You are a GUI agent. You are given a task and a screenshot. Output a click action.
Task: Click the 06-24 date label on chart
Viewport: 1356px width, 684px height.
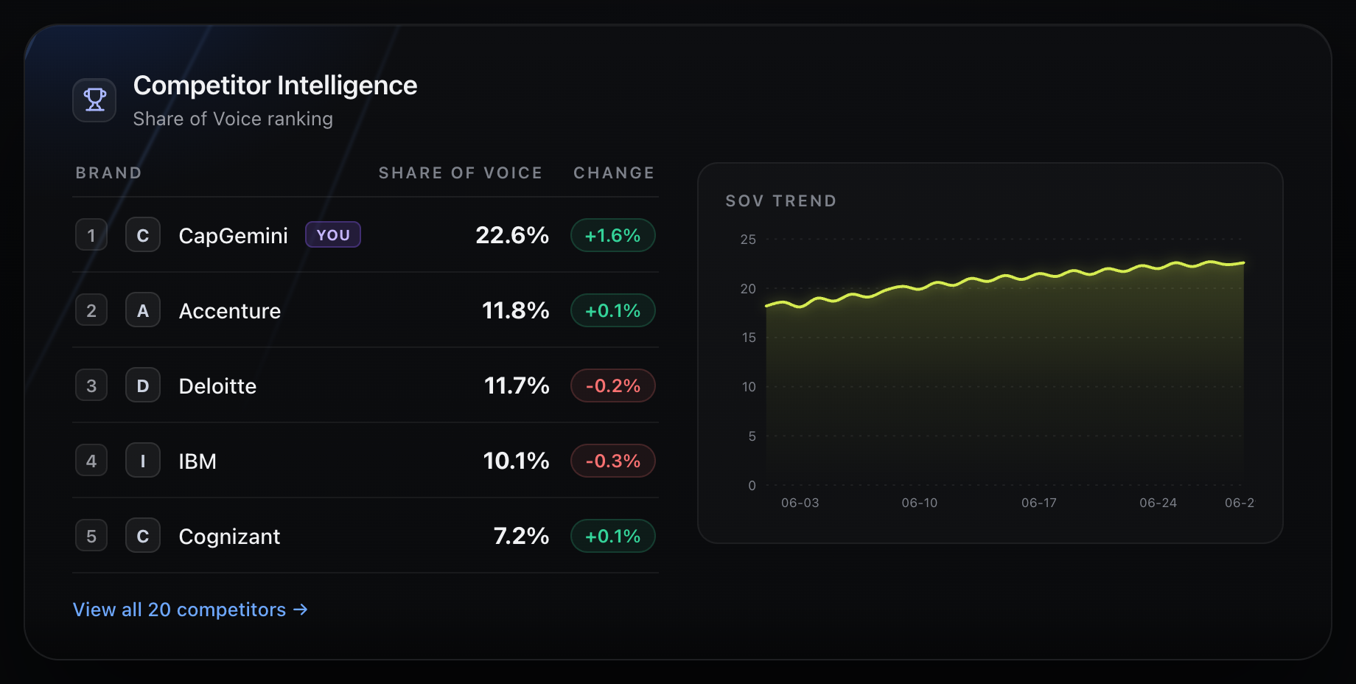coord(1158,503)
